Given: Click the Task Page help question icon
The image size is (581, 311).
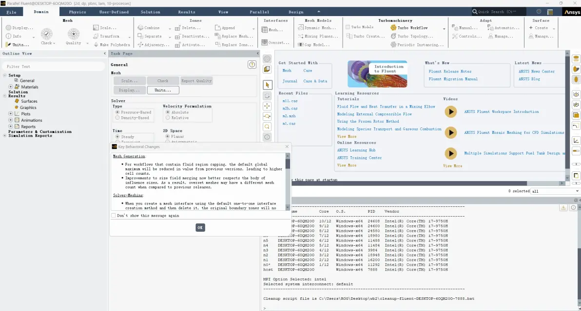Looking at the screenshot, I should [252, 65].
